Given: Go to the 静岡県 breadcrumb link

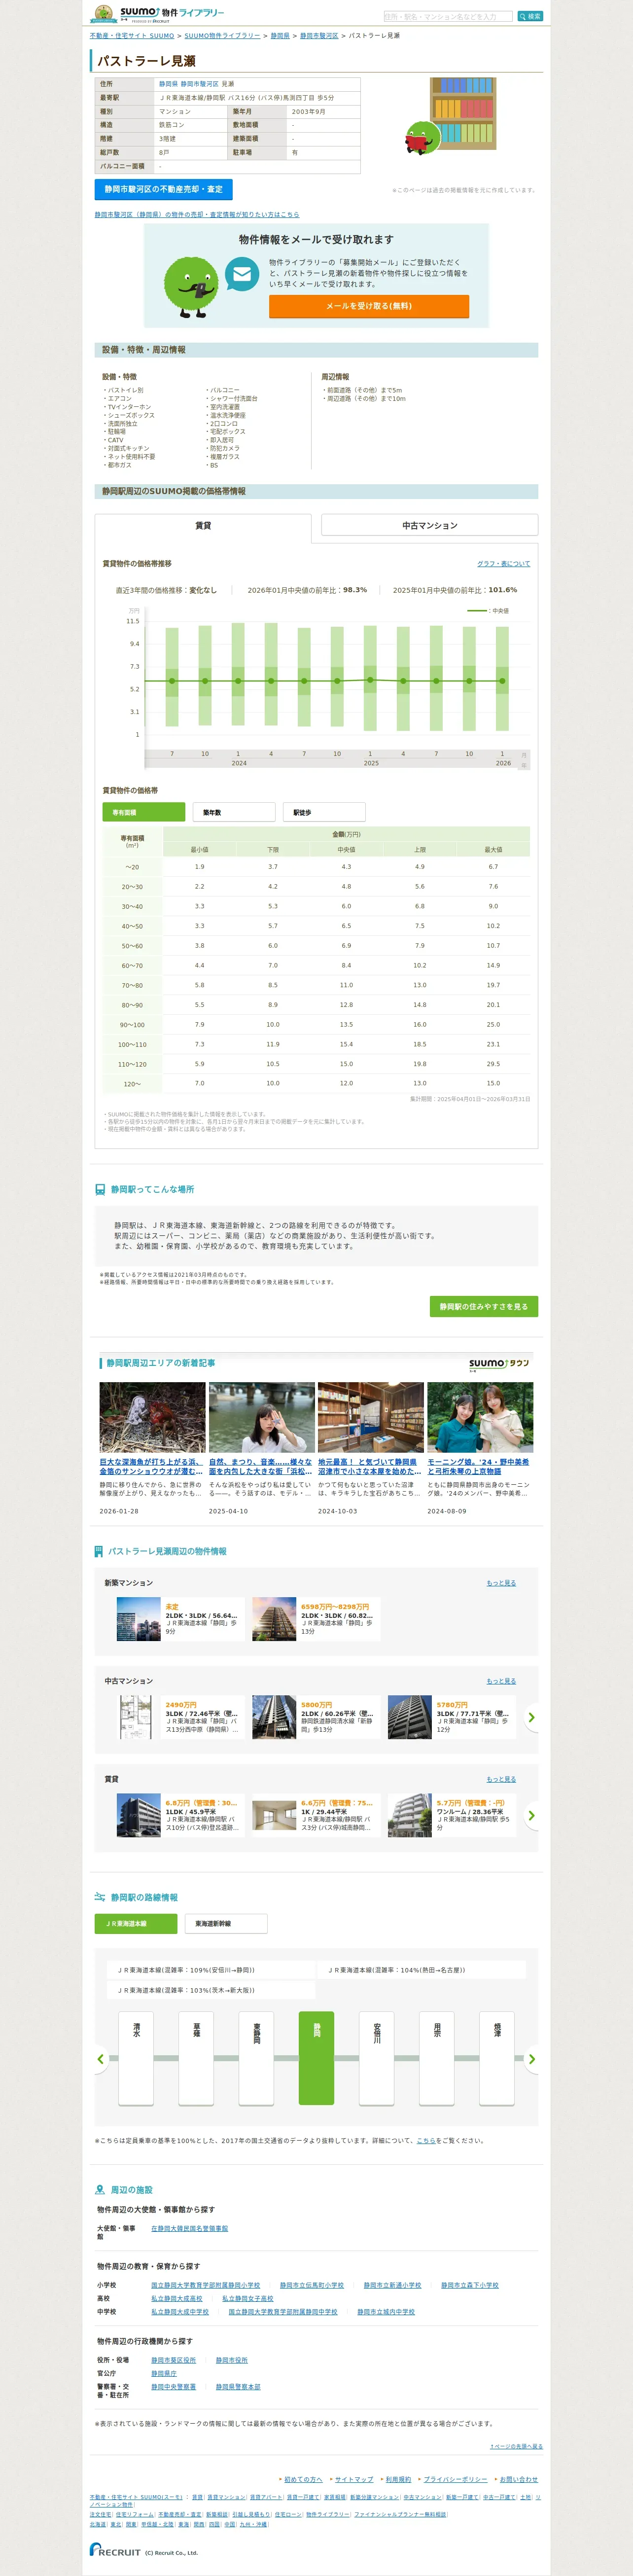Looking at the screenshot, I should pyautogui.click(x=280, y=36).
